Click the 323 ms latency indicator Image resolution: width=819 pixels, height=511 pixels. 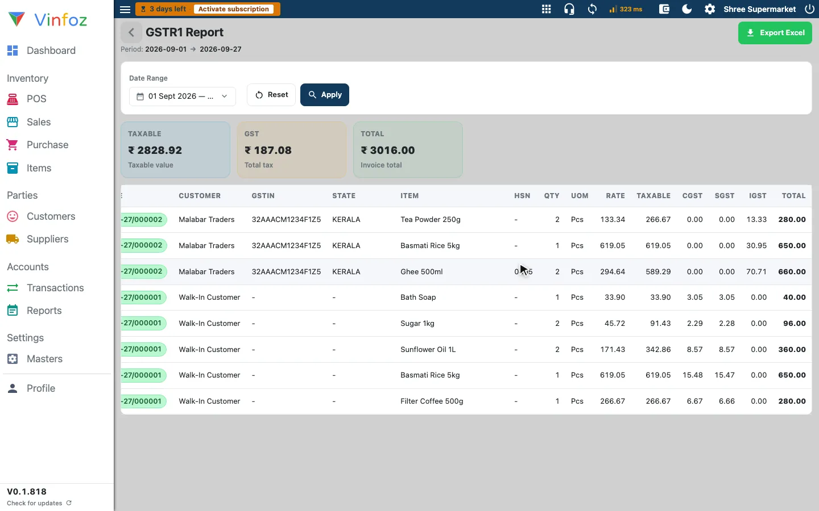[626, 9]
